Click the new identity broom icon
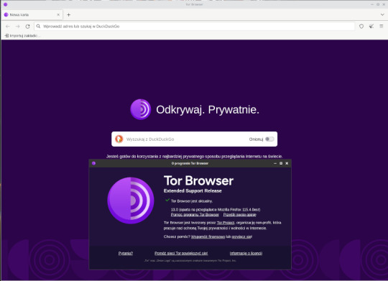This screenshot has height=281, width=388. coord(371,27)
